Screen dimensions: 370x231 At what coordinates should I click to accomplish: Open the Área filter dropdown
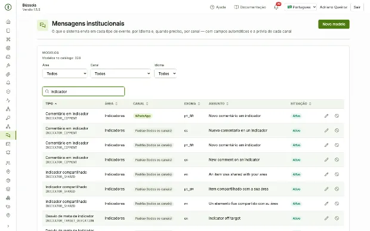pyautogui.click(x=65, y=73)
